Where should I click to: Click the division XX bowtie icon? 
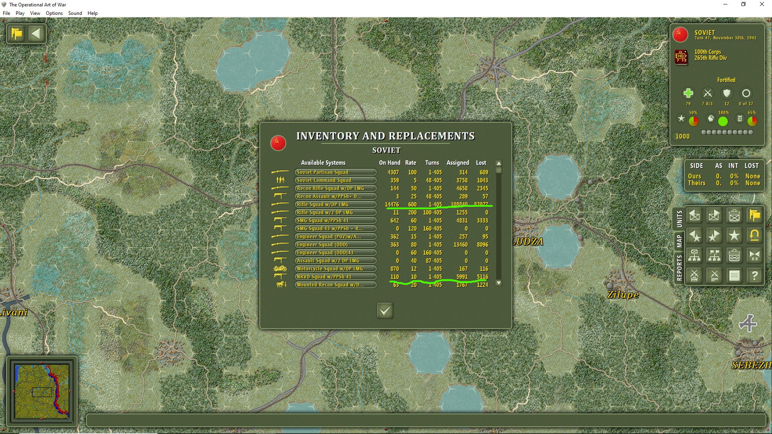tap(754, 256)
